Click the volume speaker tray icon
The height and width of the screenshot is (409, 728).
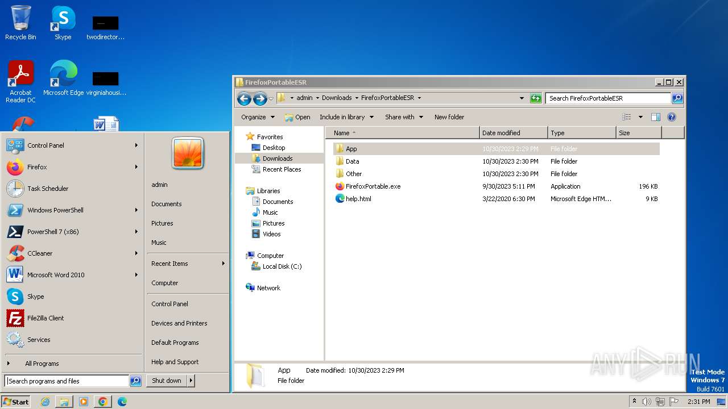coord(646,402)
